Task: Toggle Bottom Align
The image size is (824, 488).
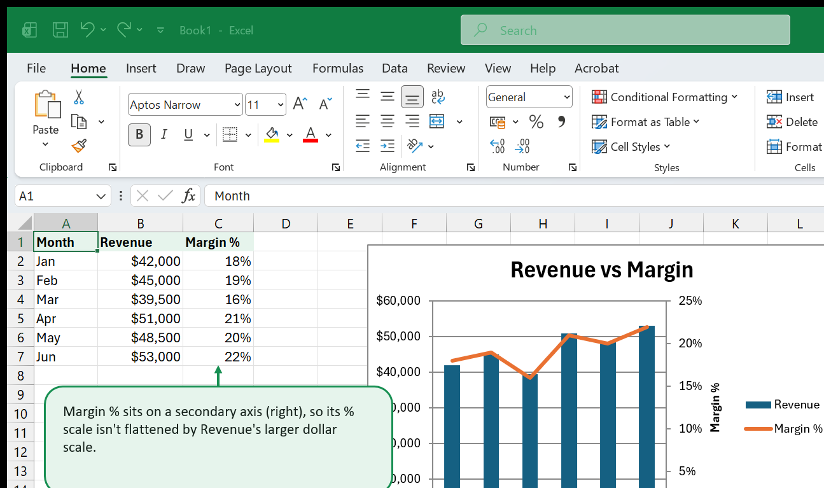Action: coord(412,97)
